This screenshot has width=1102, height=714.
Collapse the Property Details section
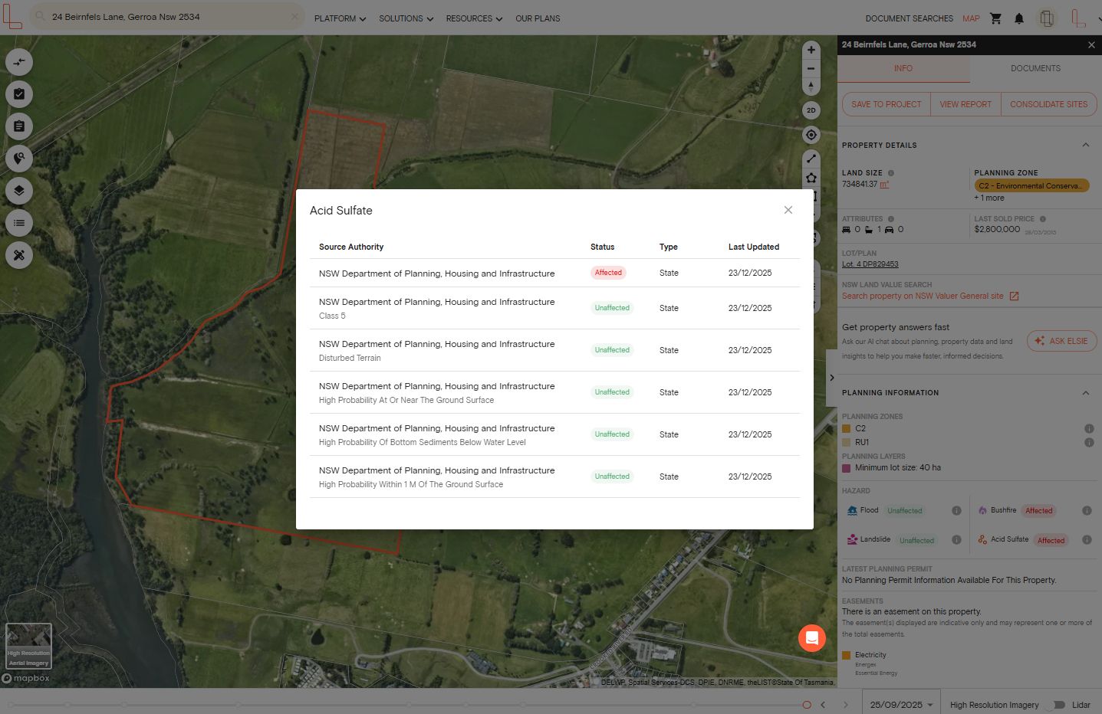pos(1085,145)
